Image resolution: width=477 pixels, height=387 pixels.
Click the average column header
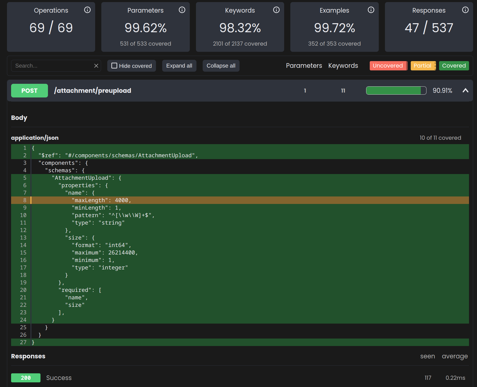pos(455,356)
